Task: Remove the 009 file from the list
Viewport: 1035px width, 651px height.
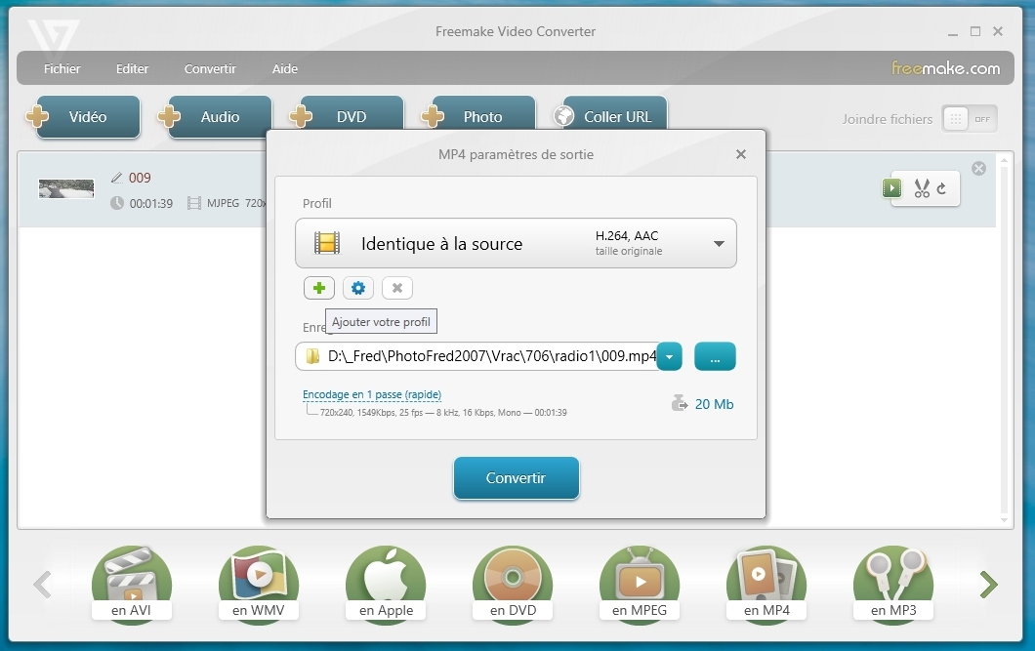Action: 979,168
